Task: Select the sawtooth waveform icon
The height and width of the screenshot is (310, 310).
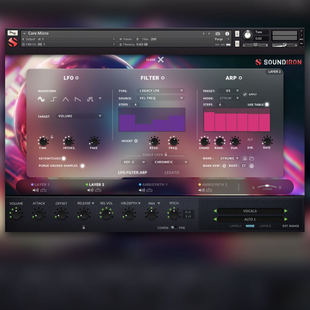Action: [78, 99]
